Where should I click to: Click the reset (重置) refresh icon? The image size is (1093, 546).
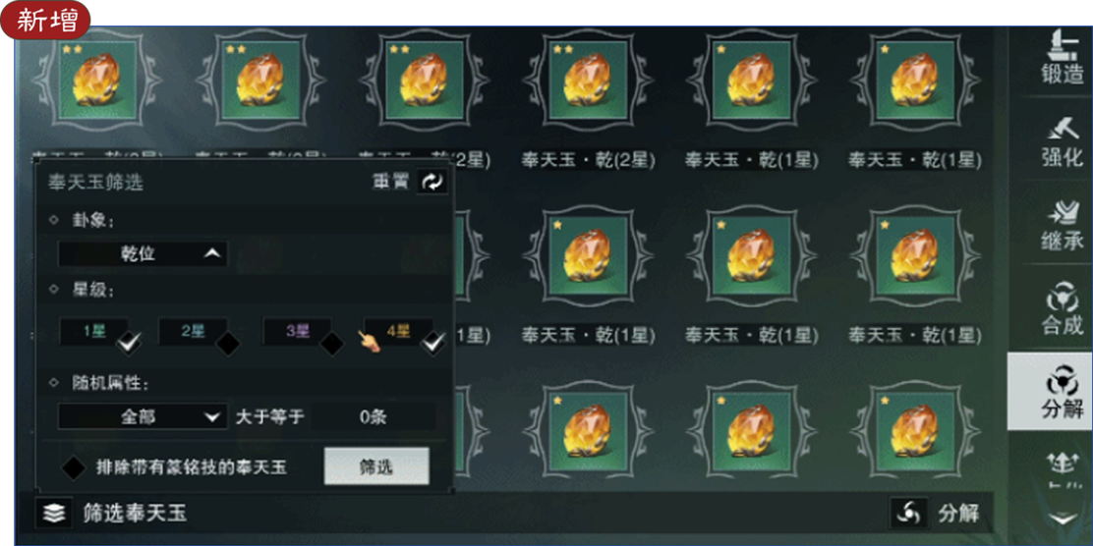pyautogui.click(x=432, y=183)
